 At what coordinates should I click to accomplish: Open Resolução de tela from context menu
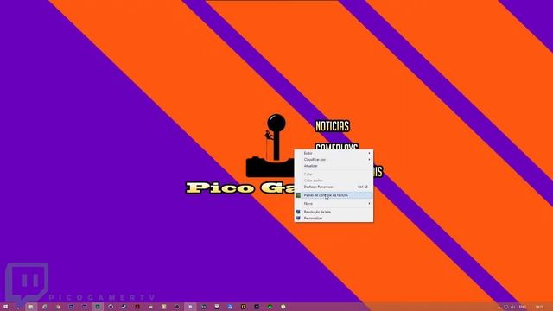pyautogui.click(x=334, y=212)
